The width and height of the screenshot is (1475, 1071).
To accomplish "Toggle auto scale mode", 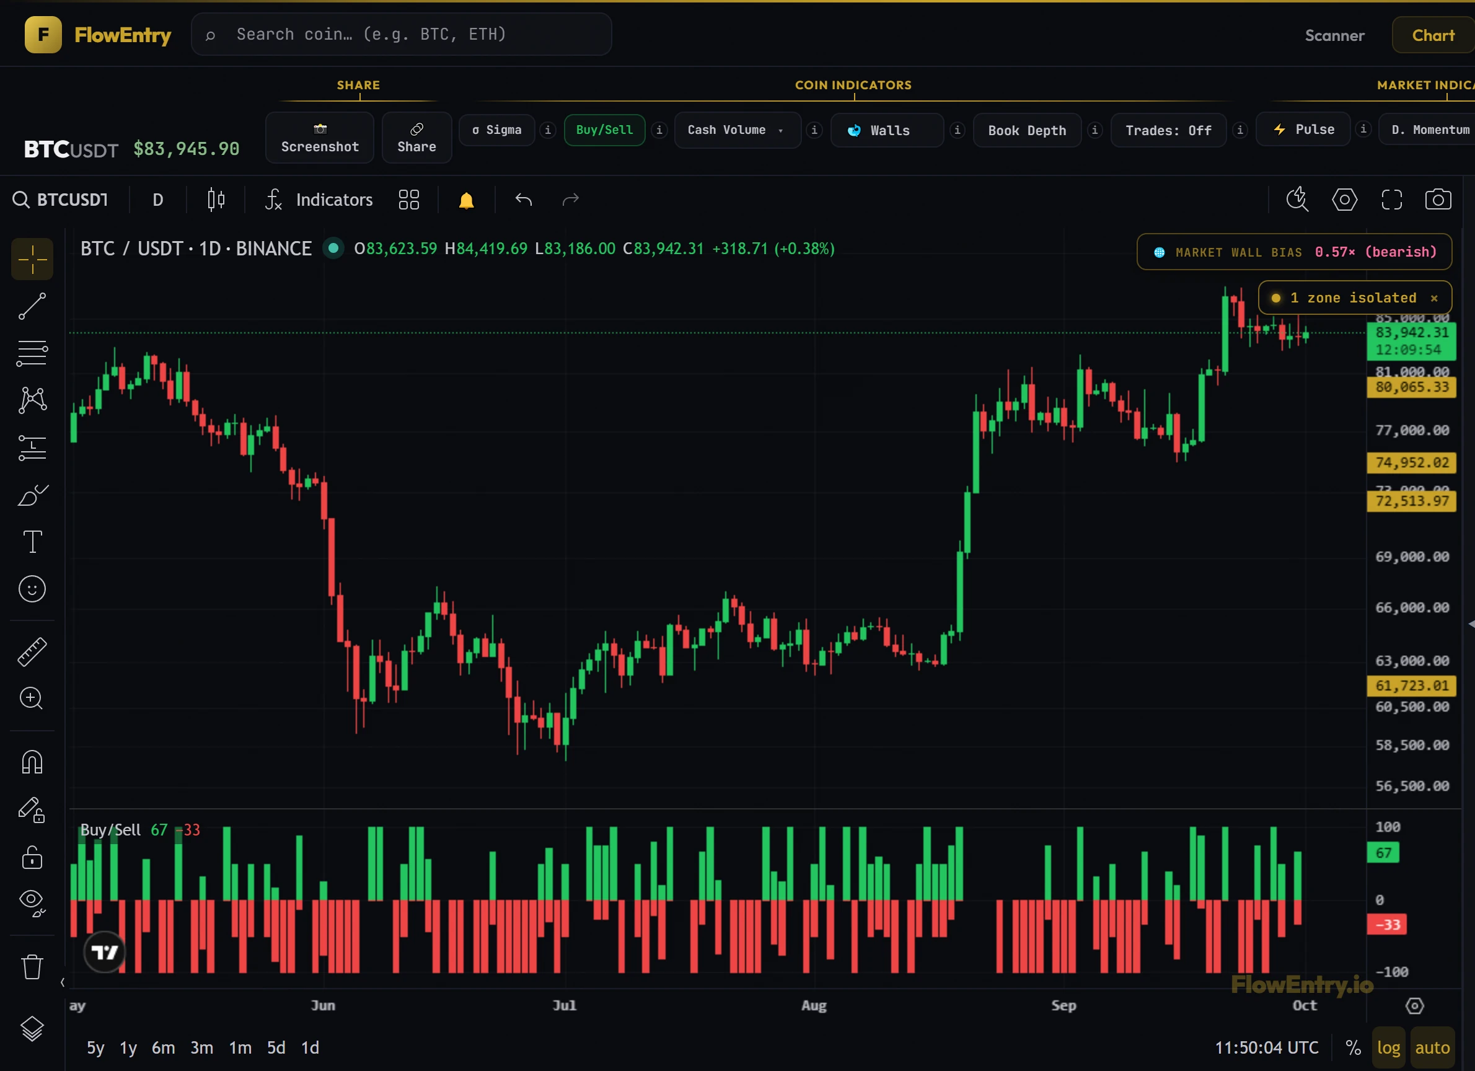I will [1432, 1047].
